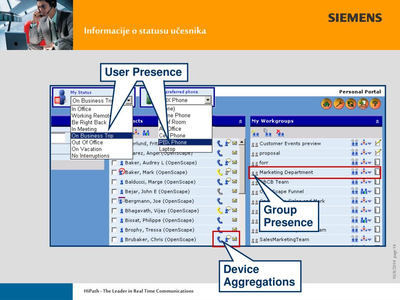
Task: Select Be Right Back status
Action: (x=102, y=122)
